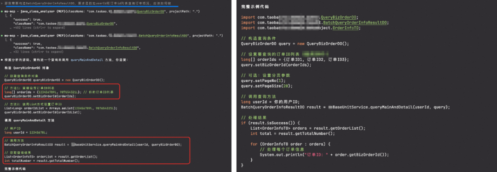Select '完整示例代码' heading at top of right panel

255,6
